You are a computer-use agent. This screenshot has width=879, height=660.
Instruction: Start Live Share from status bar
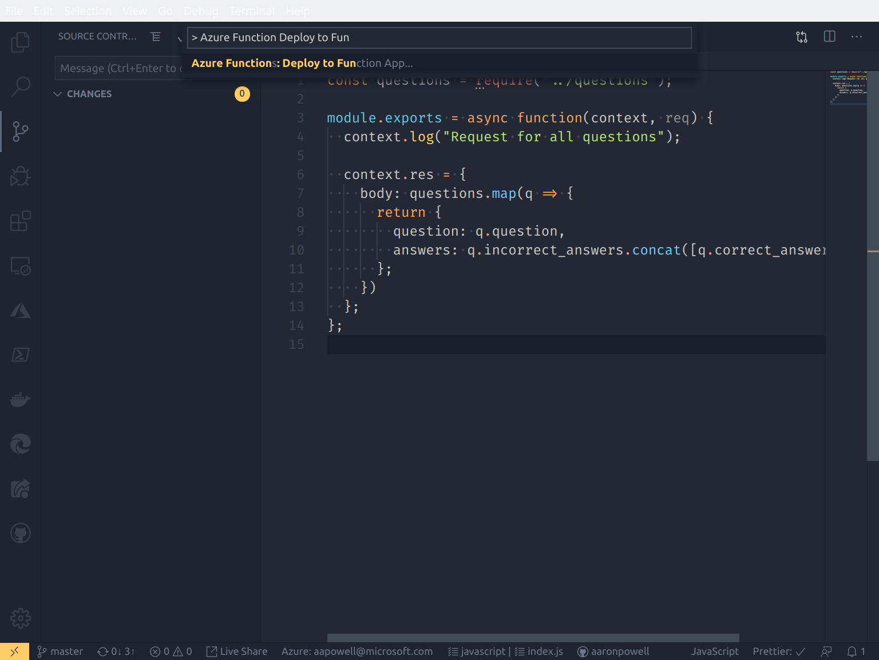click(236, 651)
